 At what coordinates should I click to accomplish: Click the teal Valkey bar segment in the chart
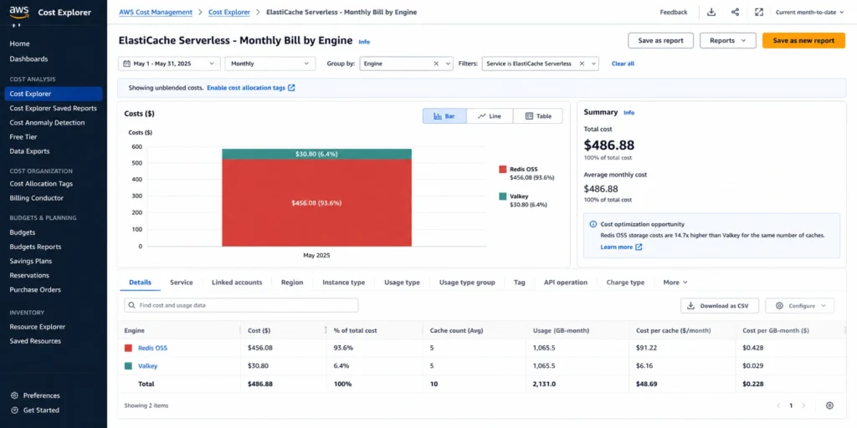(x=316, y=154)
